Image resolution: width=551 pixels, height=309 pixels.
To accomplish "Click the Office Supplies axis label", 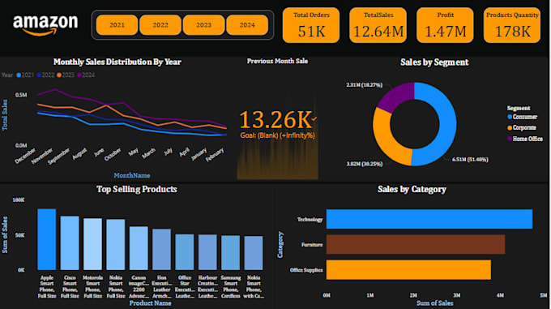I will pyautogui.click(x=306, y=270).
